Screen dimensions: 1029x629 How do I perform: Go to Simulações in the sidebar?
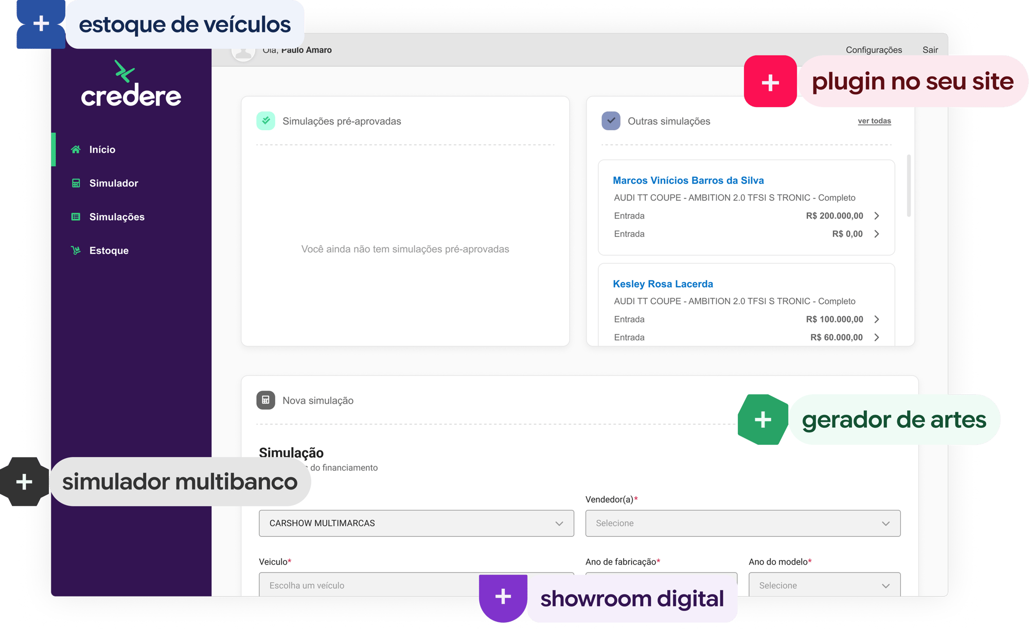tap(117, 217)
